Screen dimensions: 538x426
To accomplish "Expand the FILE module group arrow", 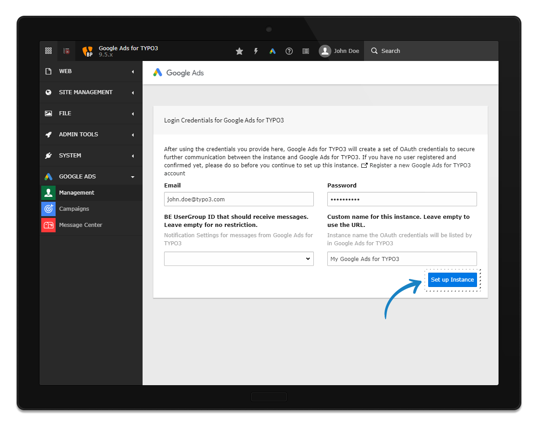I will (x=133, y=114).
